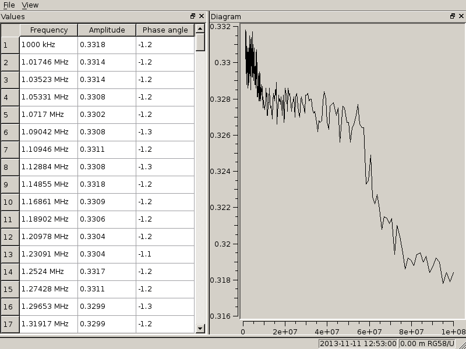Open the File menu
This screenshot has width=466, height=349.
[9, 5]
